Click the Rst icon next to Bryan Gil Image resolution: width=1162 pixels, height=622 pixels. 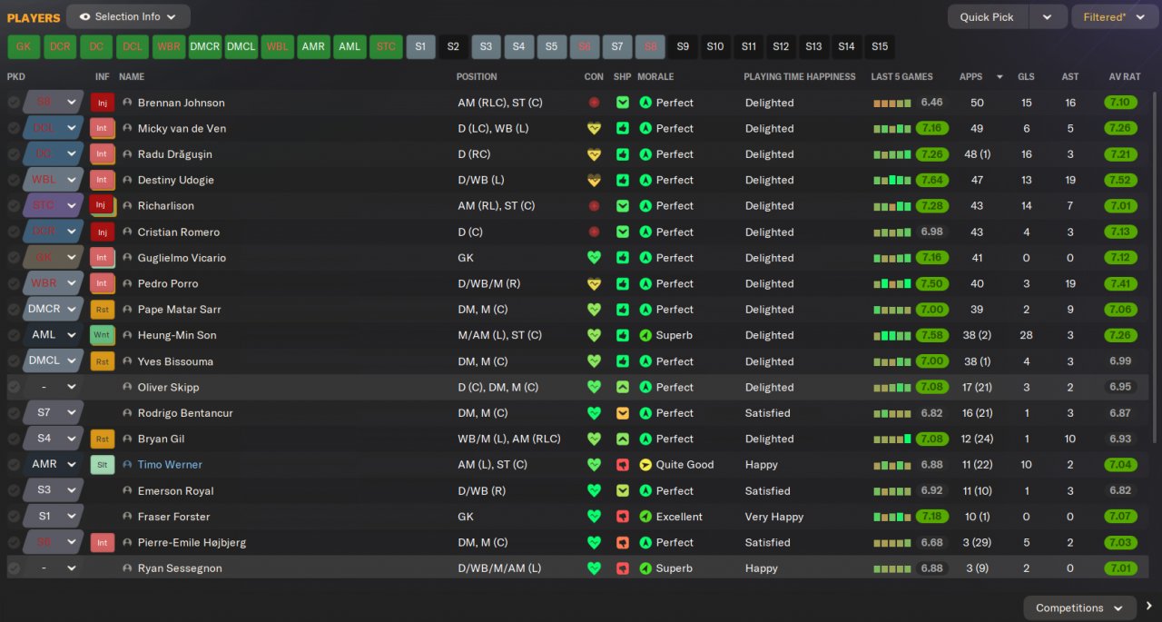tap(103, 439)
